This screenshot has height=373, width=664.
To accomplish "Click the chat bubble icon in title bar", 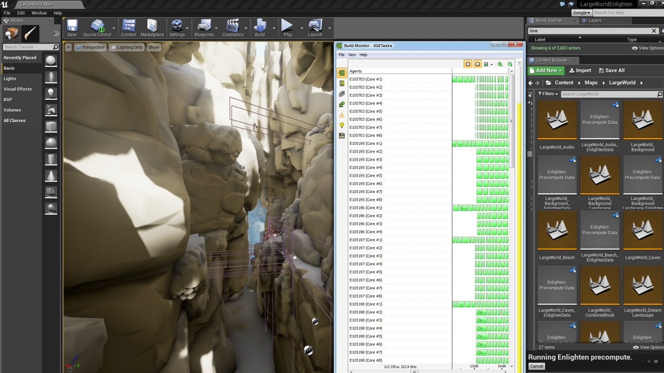I will tap(563, 4).
